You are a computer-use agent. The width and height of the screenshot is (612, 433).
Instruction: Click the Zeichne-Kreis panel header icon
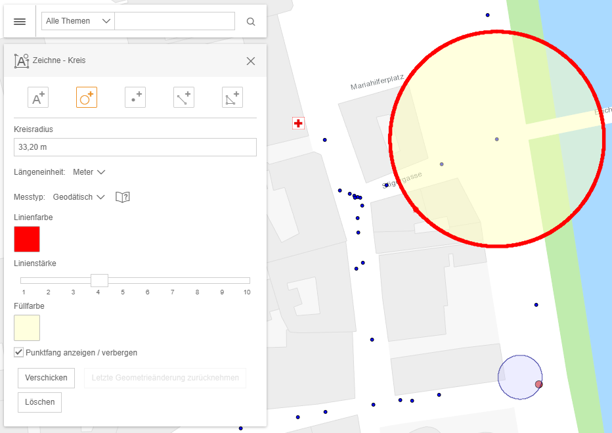22,60
